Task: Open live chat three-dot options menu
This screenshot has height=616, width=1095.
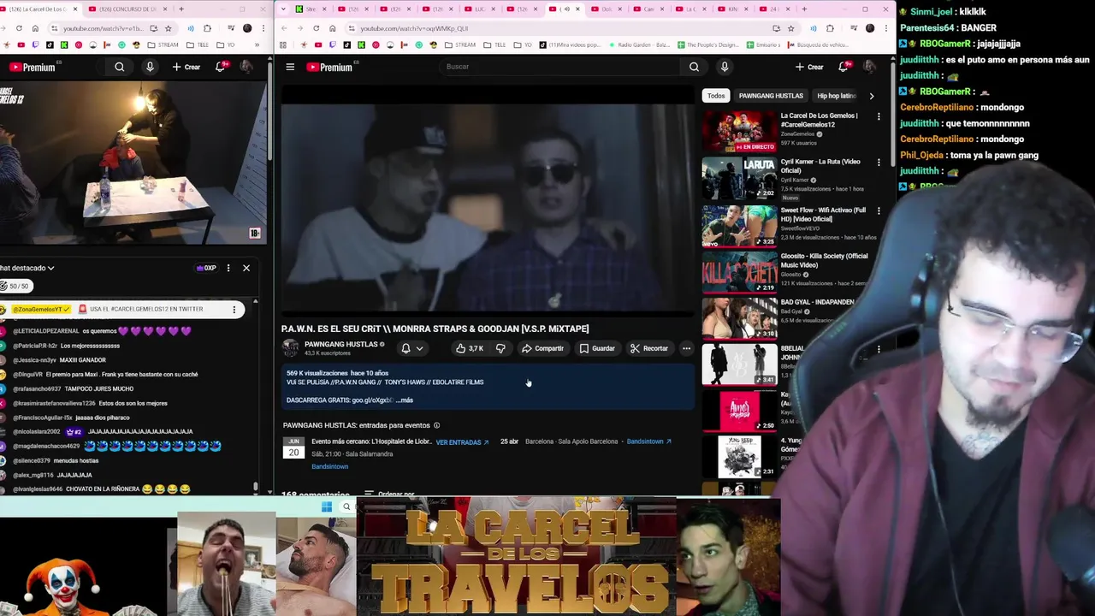Action: [x=228, y=268]
